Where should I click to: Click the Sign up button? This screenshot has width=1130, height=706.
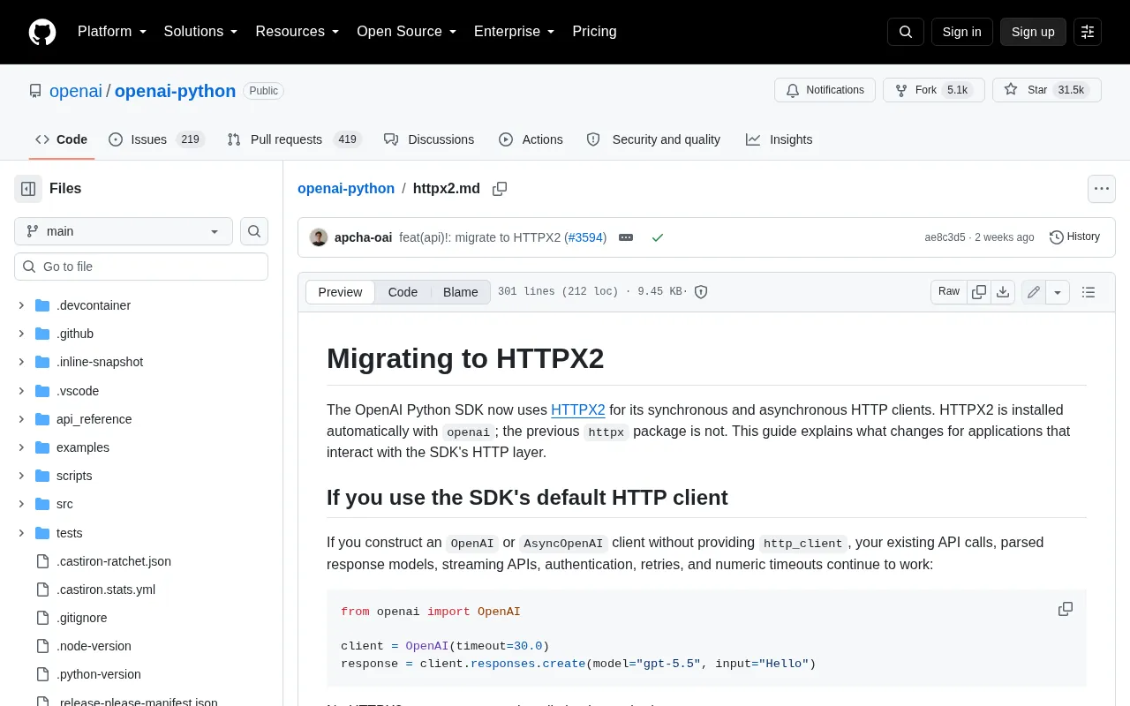tap(1033, 32)
